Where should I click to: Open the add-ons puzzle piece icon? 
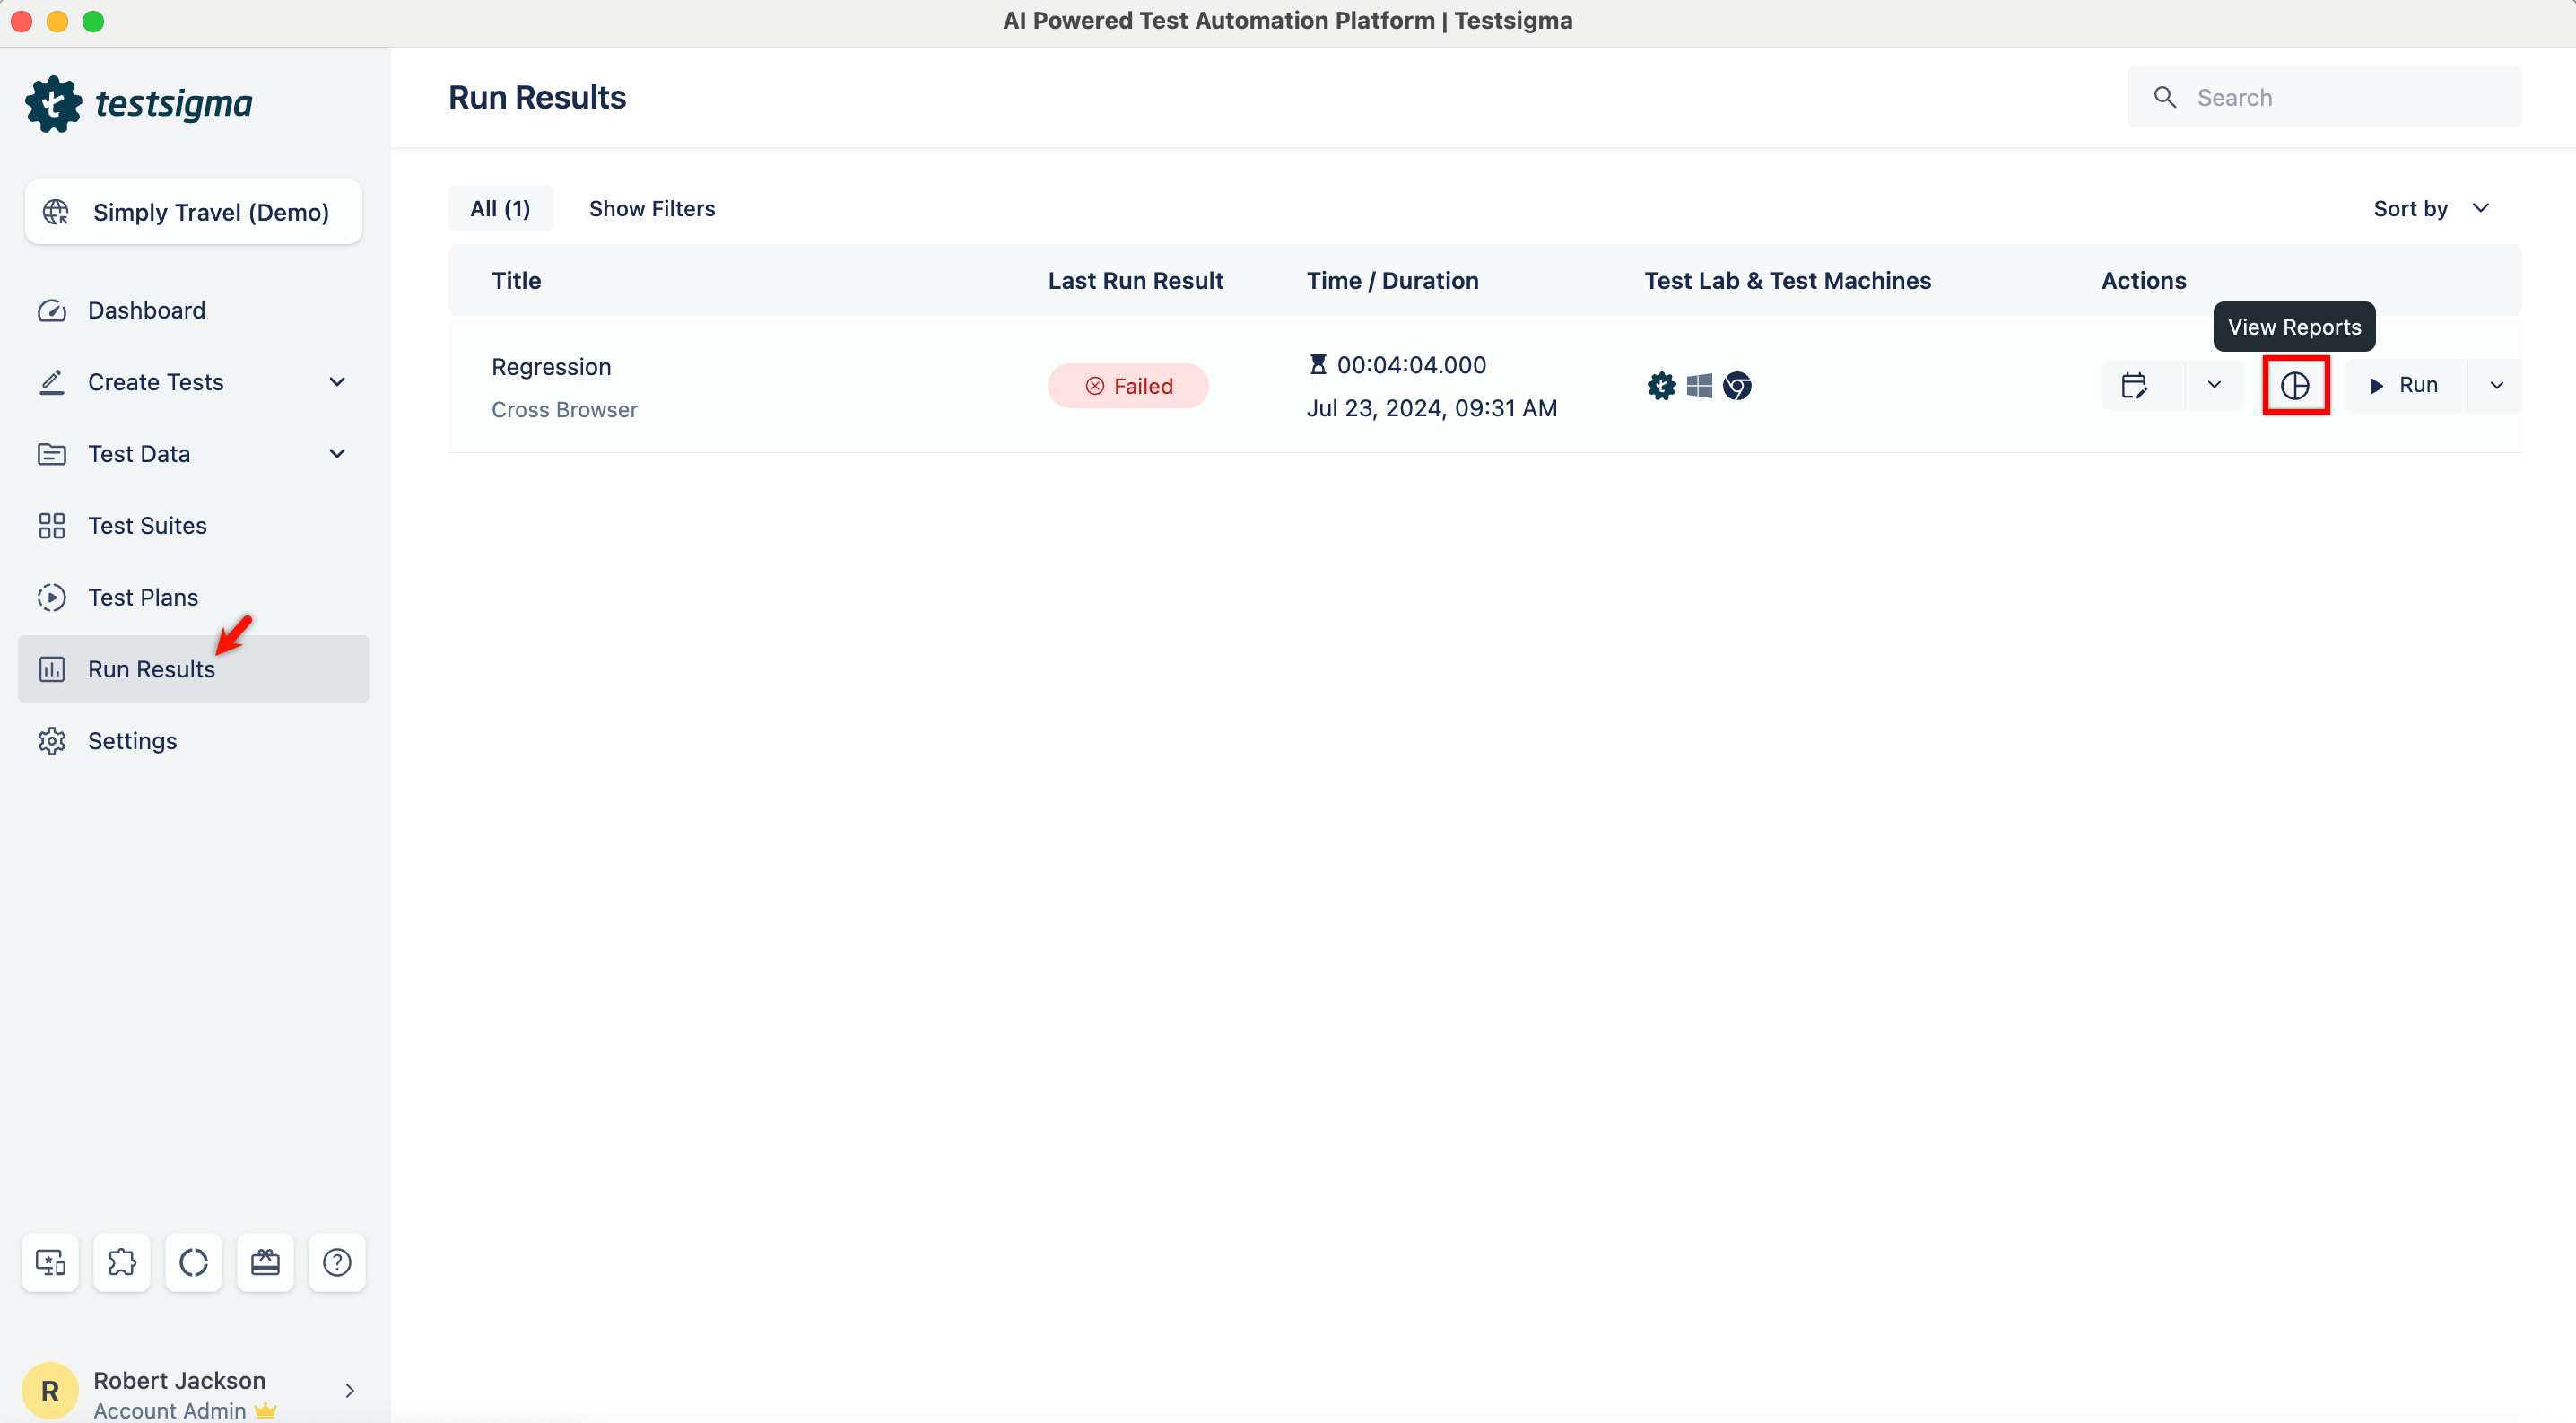122,1262
